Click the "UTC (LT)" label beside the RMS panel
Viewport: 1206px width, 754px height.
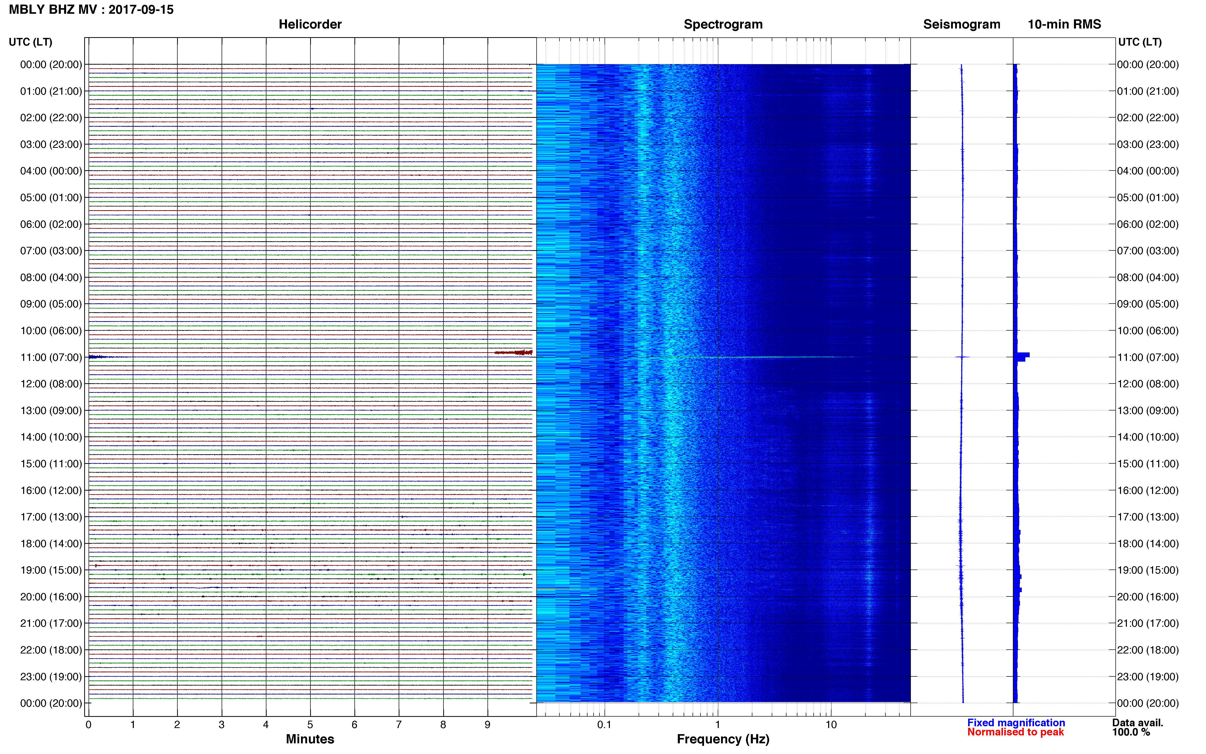click(1140, 42)
